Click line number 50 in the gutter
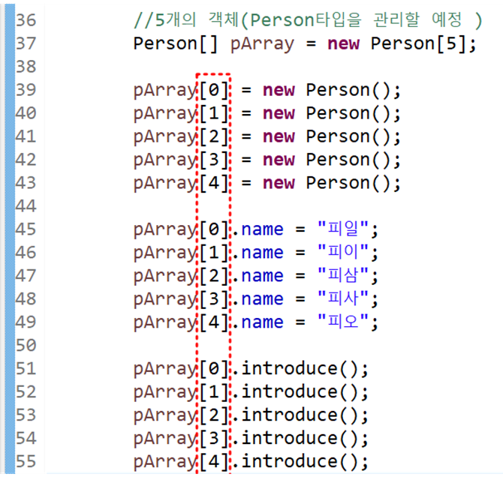 (x=26, y=346)
